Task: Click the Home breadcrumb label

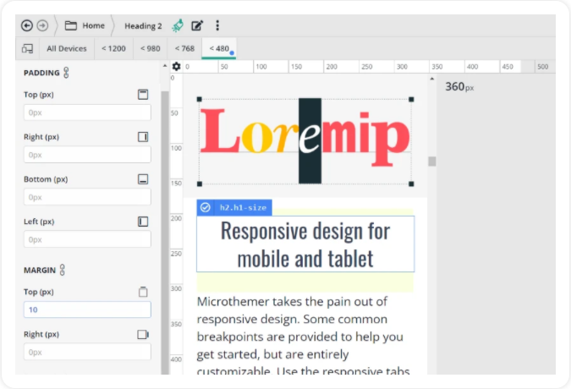Action: (x=93, y=25)
